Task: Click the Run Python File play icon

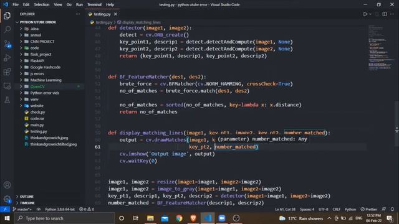Action: point(365,14)
